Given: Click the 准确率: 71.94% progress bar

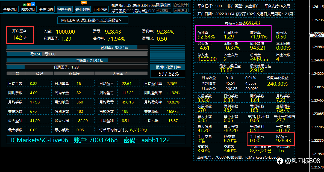Looking at the screenshot, I should tap(77, 61).
